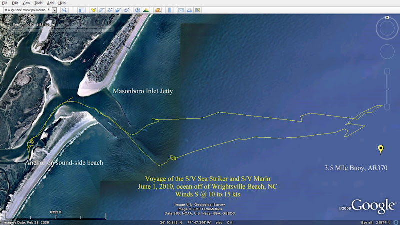Add an image overlay from the toolbar
Screen dimensions: 400x225
[118, 10]
